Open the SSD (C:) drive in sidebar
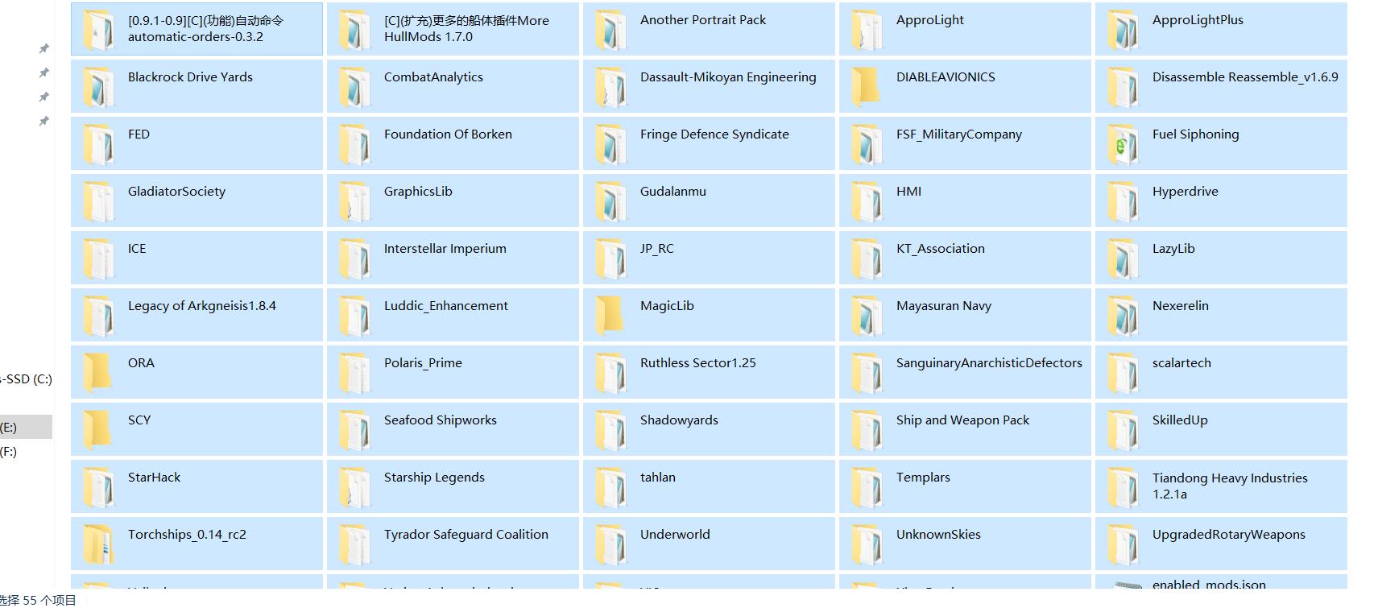 (26, 378)
